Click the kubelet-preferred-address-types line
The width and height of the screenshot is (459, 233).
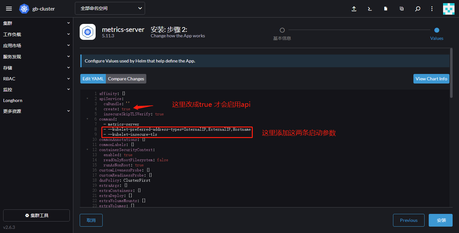177,129
